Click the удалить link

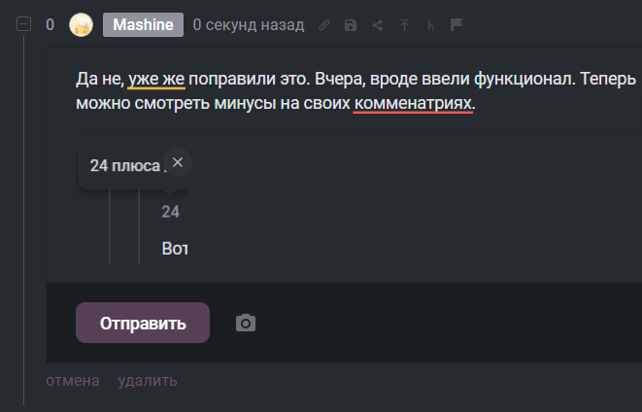click(148, 380)
